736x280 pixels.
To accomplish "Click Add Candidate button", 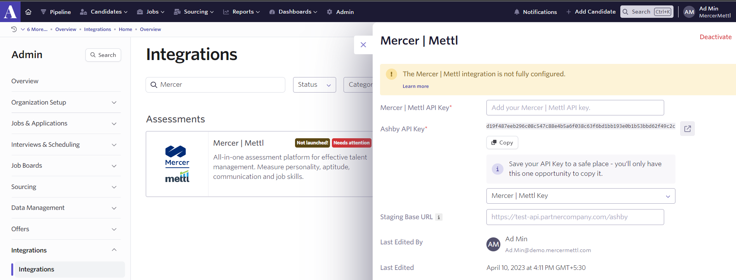I will point(591,12).
